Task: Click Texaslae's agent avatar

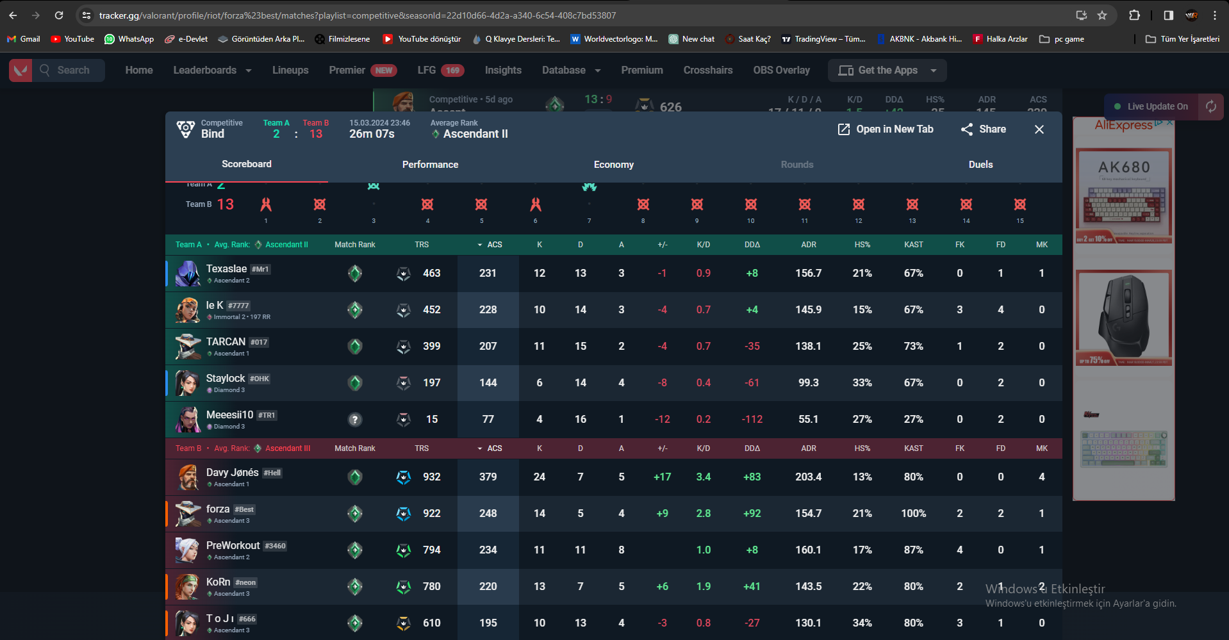Action: (x=188, y=274)
